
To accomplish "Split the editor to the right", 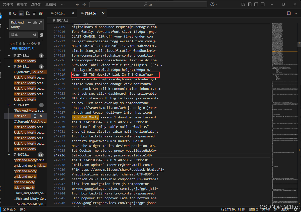I will (289, 13).
